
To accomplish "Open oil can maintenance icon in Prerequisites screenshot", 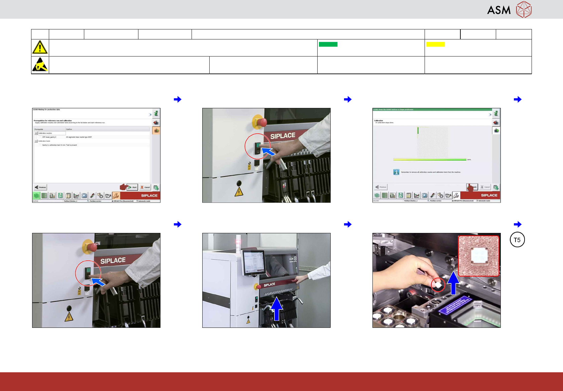I will tap(108, 195).
